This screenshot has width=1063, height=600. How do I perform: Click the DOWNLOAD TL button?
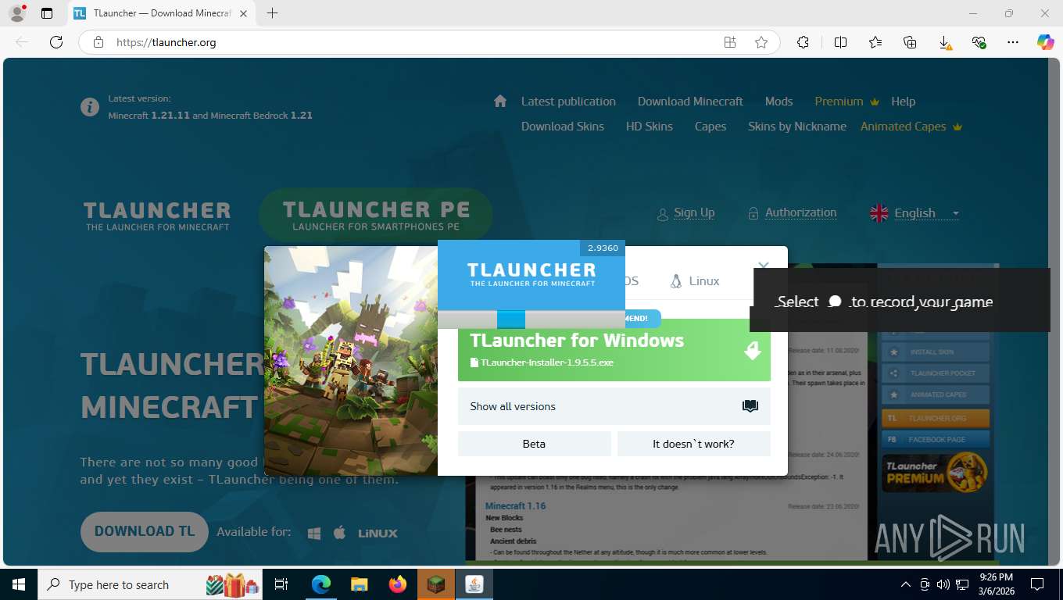(145, 531)
